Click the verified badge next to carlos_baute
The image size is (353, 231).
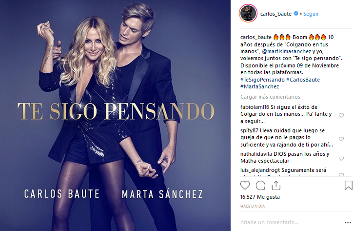[x=296, y=14]
